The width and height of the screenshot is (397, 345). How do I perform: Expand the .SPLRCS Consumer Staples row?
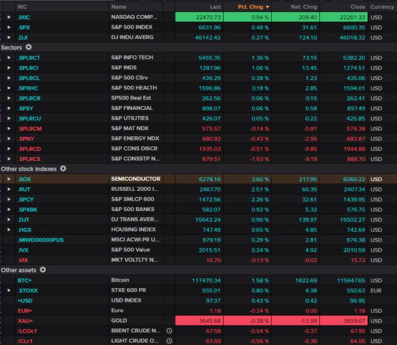9,159
